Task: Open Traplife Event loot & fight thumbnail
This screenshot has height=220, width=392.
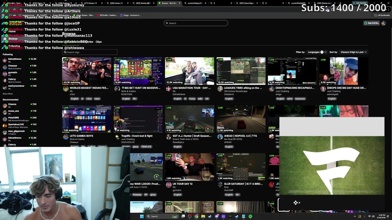Action: point(138,119)
